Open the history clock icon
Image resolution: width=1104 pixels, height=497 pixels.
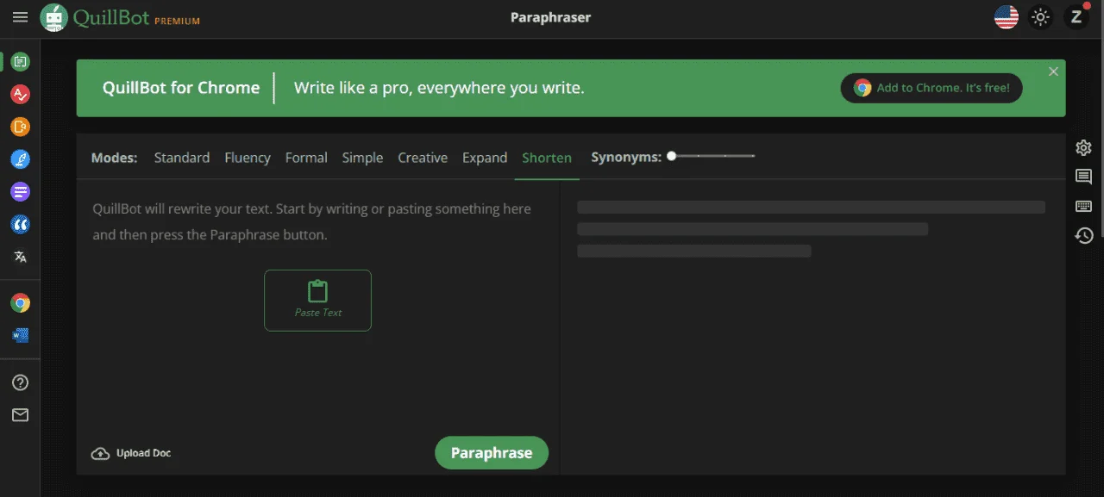point(1084,235)
